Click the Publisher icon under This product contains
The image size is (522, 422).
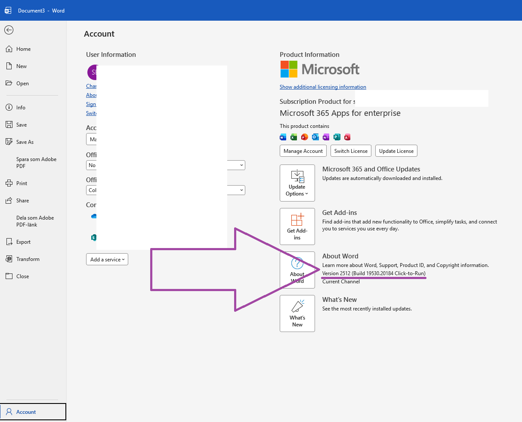coord(337,137)
